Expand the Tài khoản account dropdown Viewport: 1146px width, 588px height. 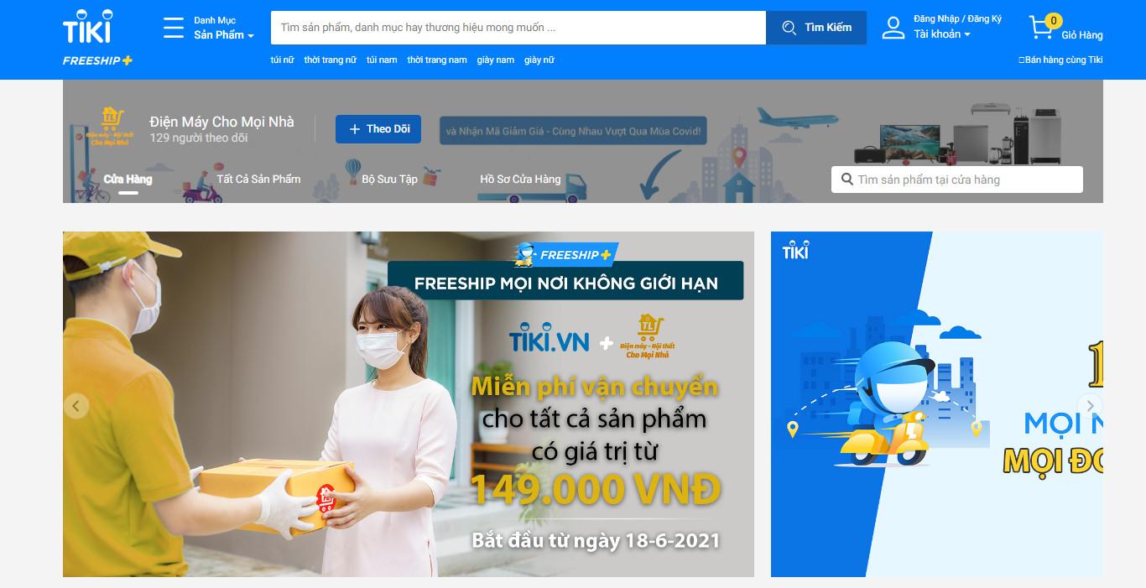942,34
